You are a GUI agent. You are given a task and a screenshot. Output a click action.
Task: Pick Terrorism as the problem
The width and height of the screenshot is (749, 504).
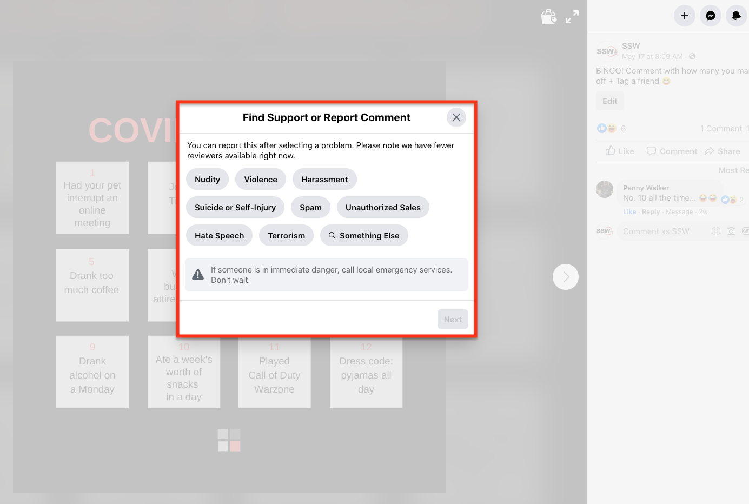click(x=286, y=236)
